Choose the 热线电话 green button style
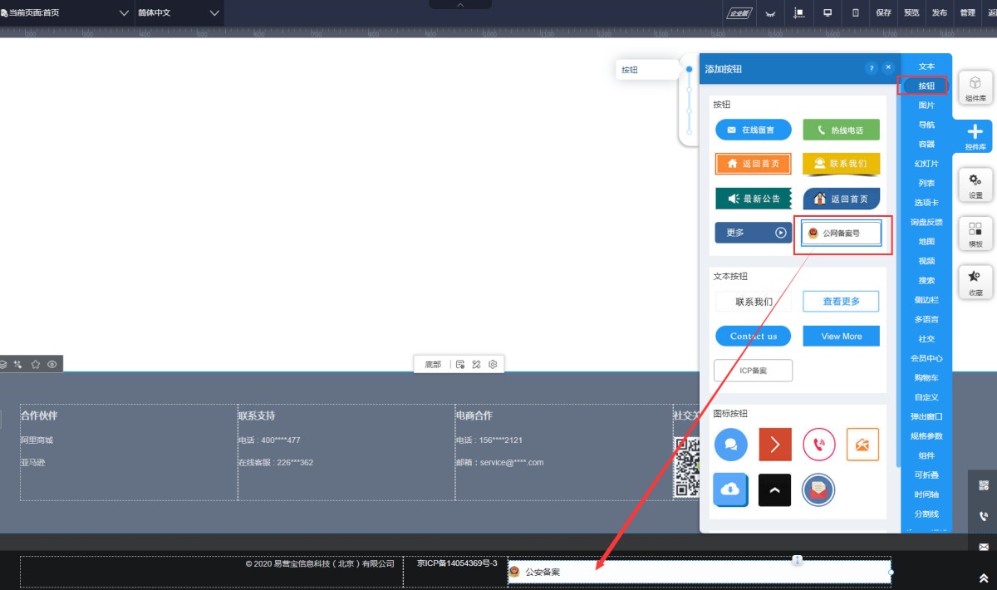Image resolution: width=997 pixels, height=590 pixels. 841,130
